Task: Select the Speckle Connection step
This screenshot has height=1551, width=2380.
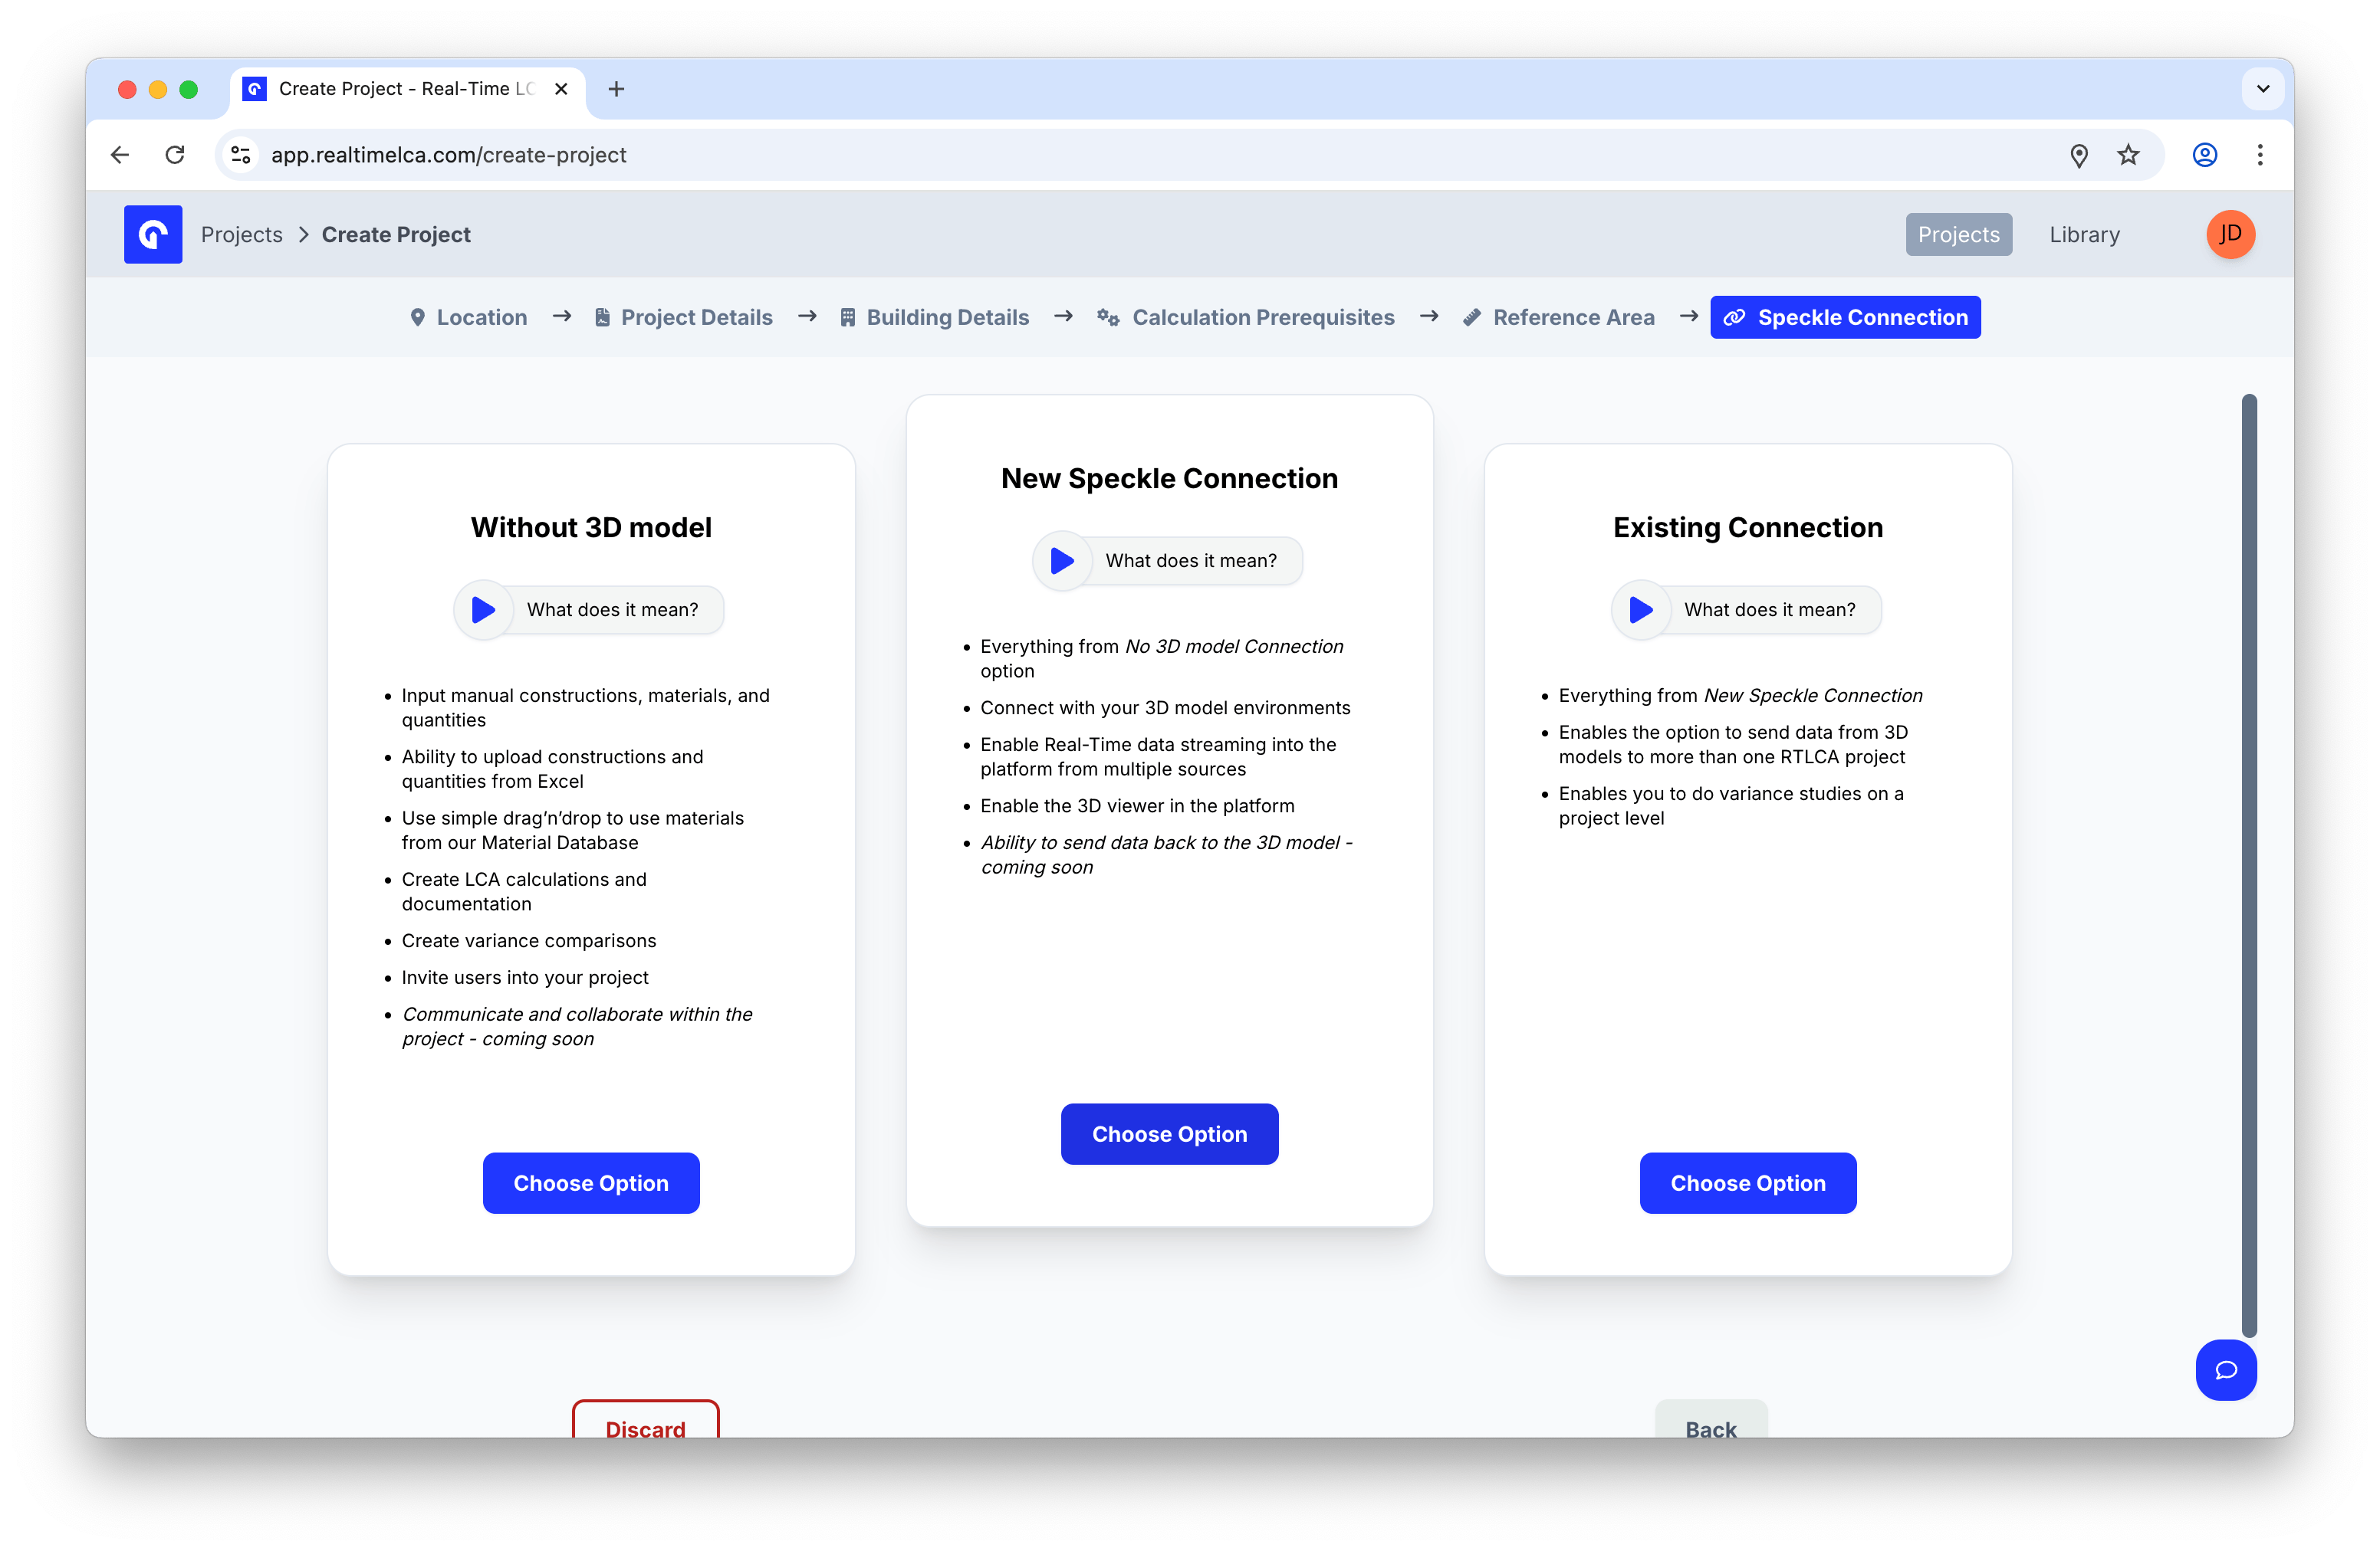Action: coord(1845,316)
